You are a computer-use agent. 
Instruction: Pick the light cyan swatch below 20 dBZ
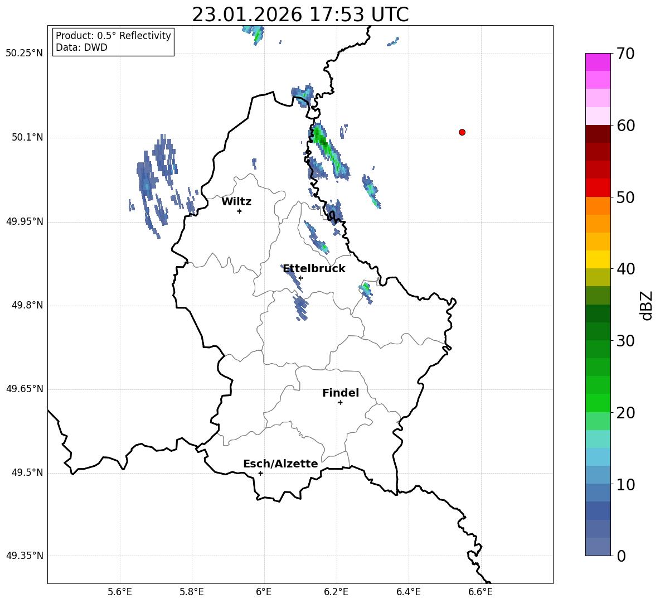598,439
